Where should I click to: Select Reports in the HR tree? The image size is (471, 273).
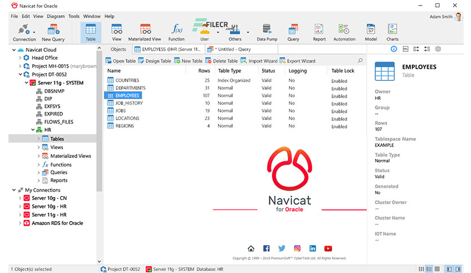point(59,180)
